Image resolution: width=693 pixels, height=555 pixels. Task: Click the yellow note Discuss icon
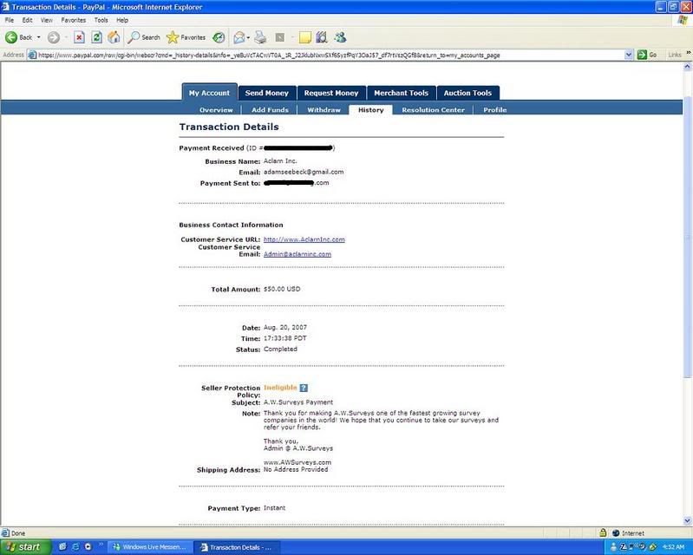305,37
